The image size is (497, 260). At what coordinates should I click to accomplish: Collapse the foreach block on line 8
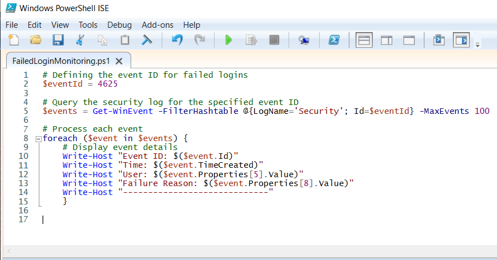[38, 139]
